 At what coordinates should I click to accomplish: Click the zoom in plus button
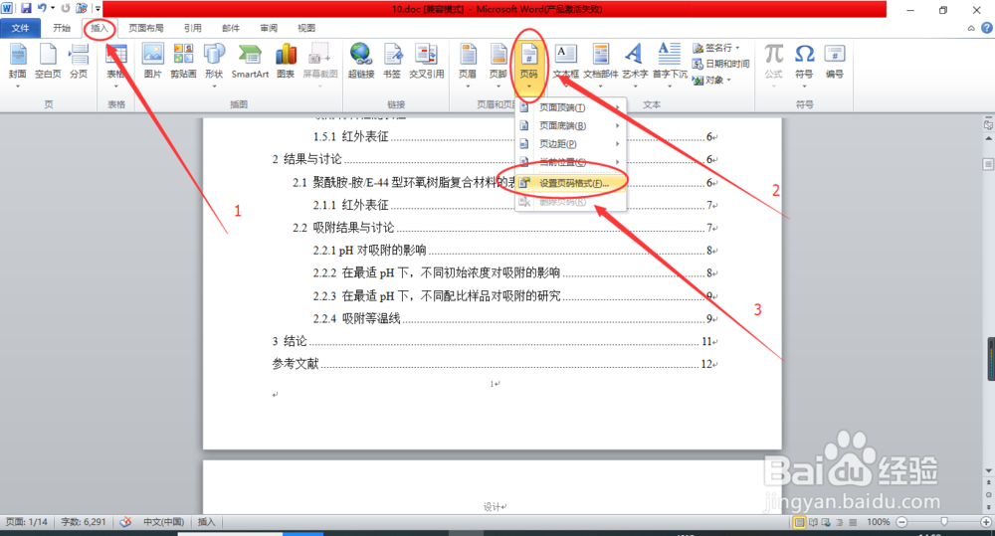pos(985,522)
